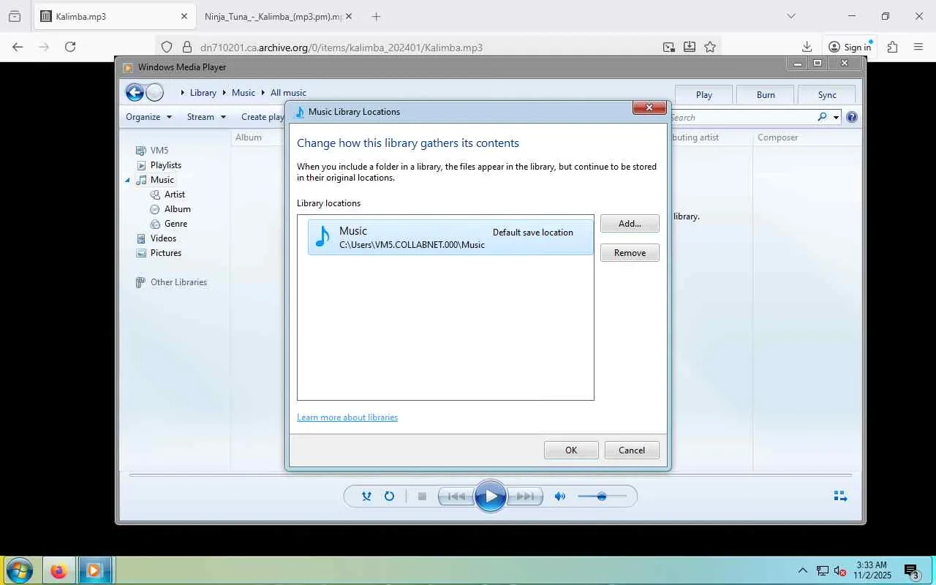Open the Stream menu
936x585 pixels.
click(x=206, y=117)
